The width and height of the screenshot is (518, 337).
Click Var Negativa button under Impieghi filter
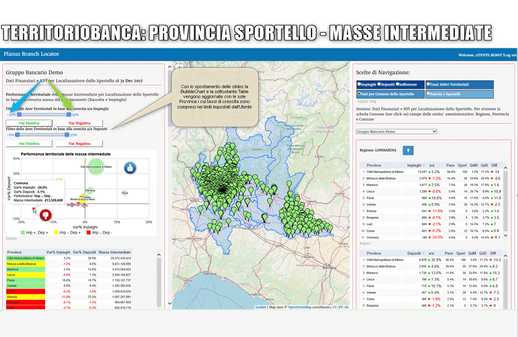[79, 123]
